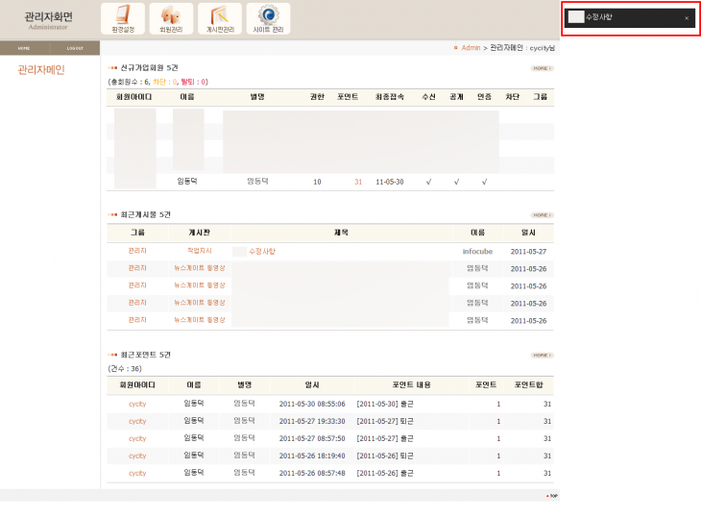Open the 회원관리 member management icon

(x=171, y=18)
